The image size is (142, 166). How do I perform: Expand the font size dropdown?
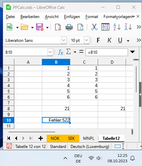click(86, 40)
